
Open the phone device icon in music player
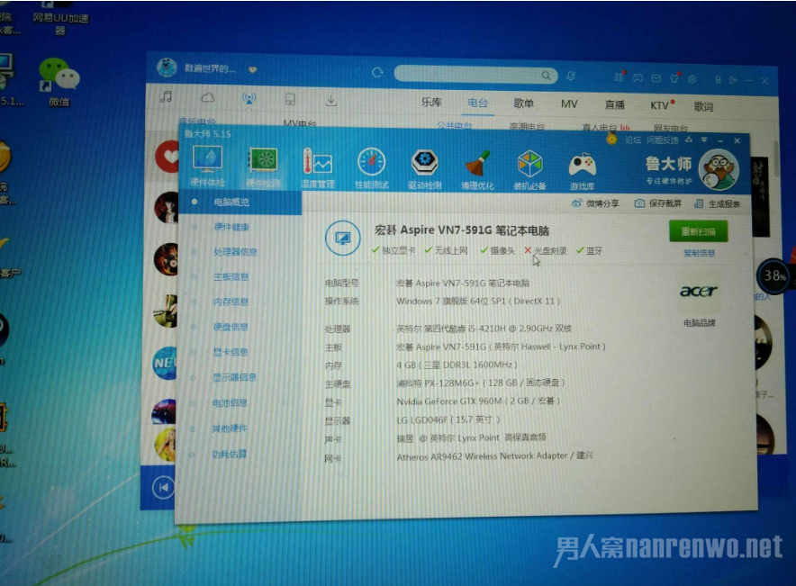(290, 99)
